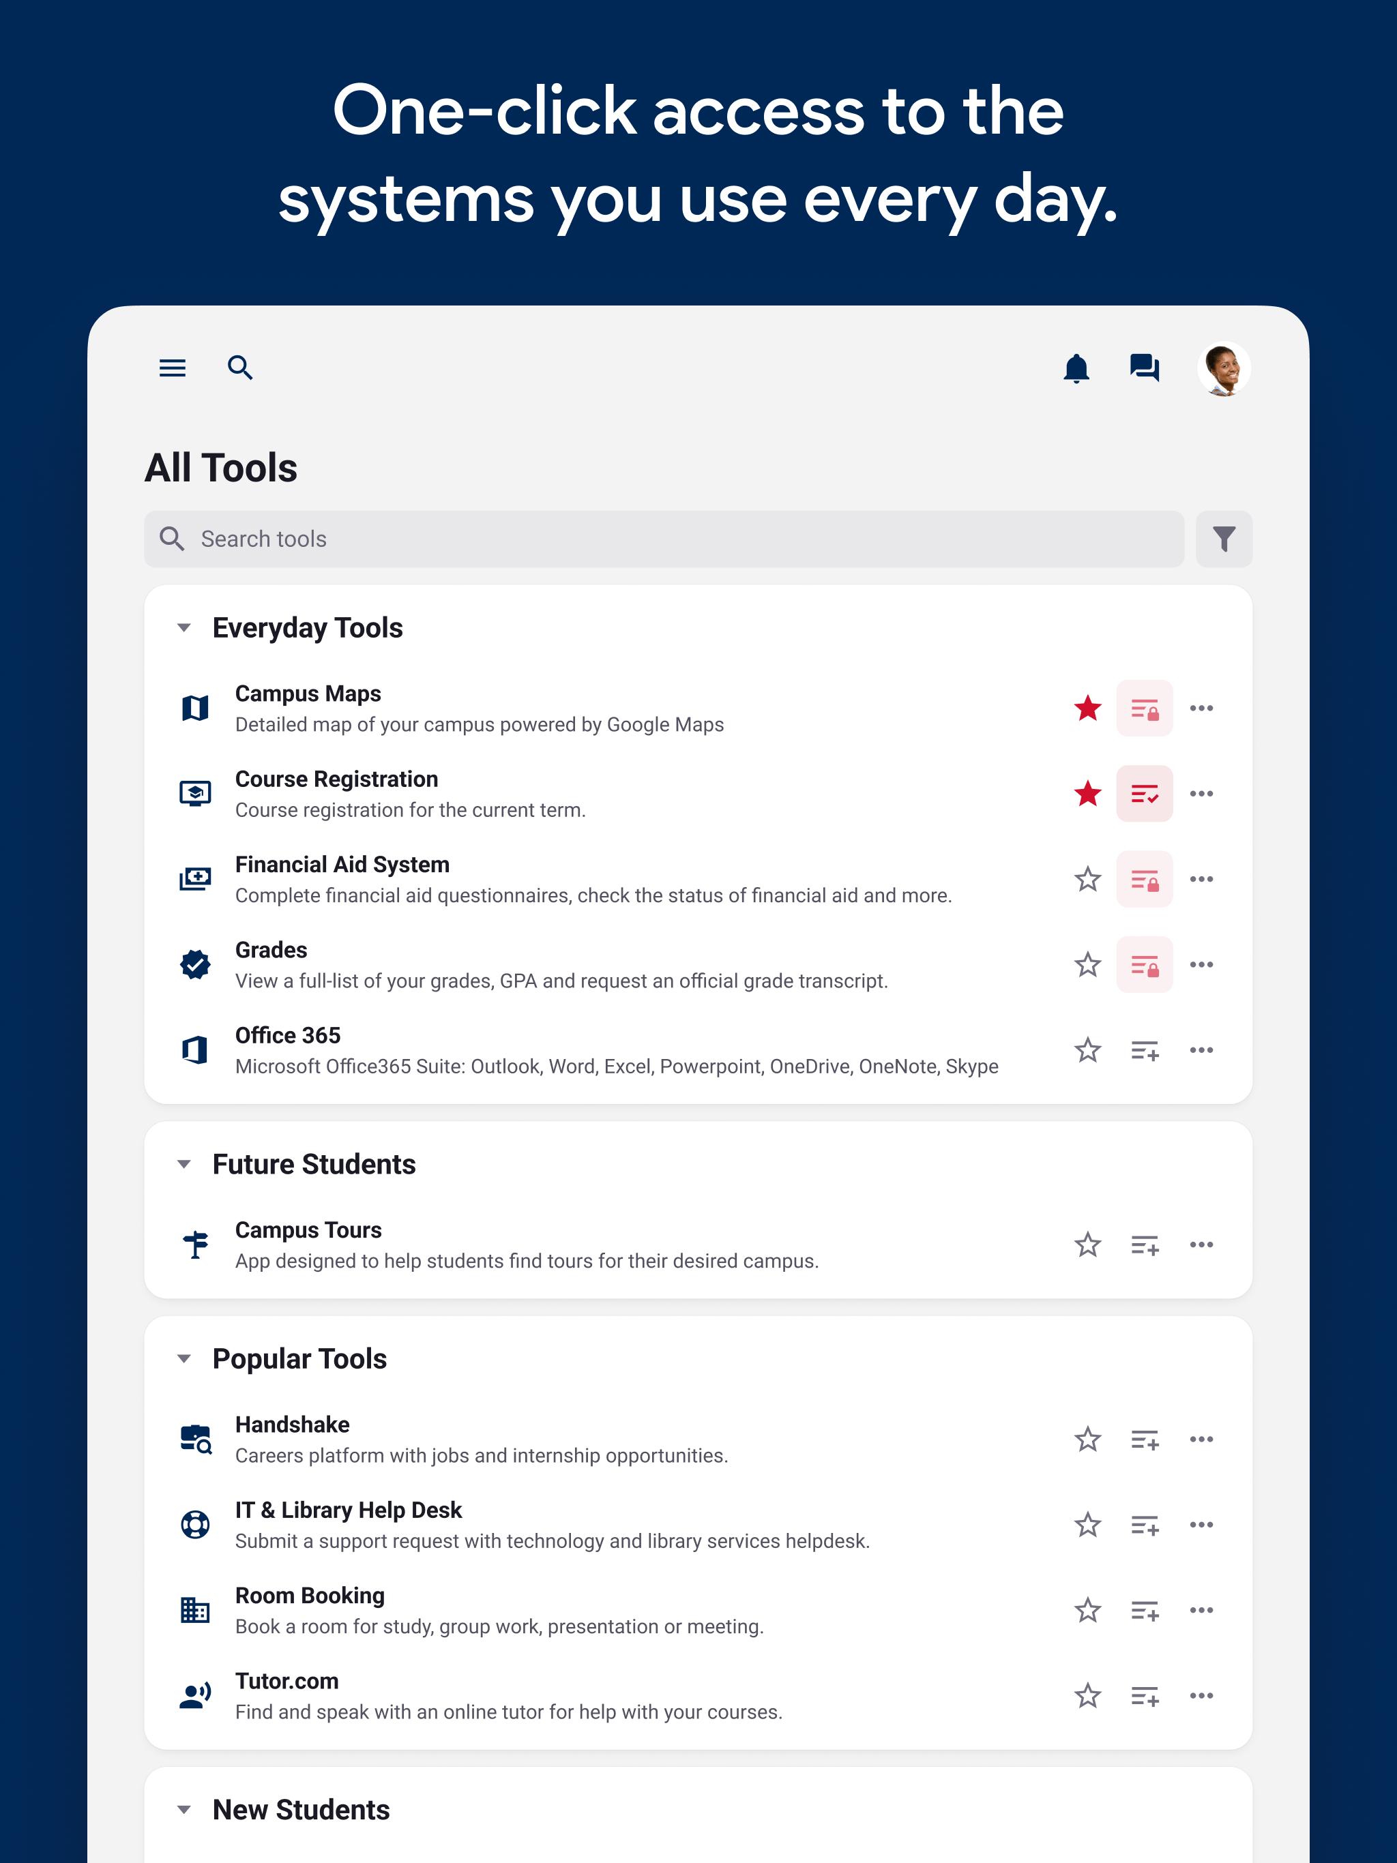Screen dimensions: 1397x1863
Task: Open more options for IT & Library Help Desk
Action: [1201, 1524]
